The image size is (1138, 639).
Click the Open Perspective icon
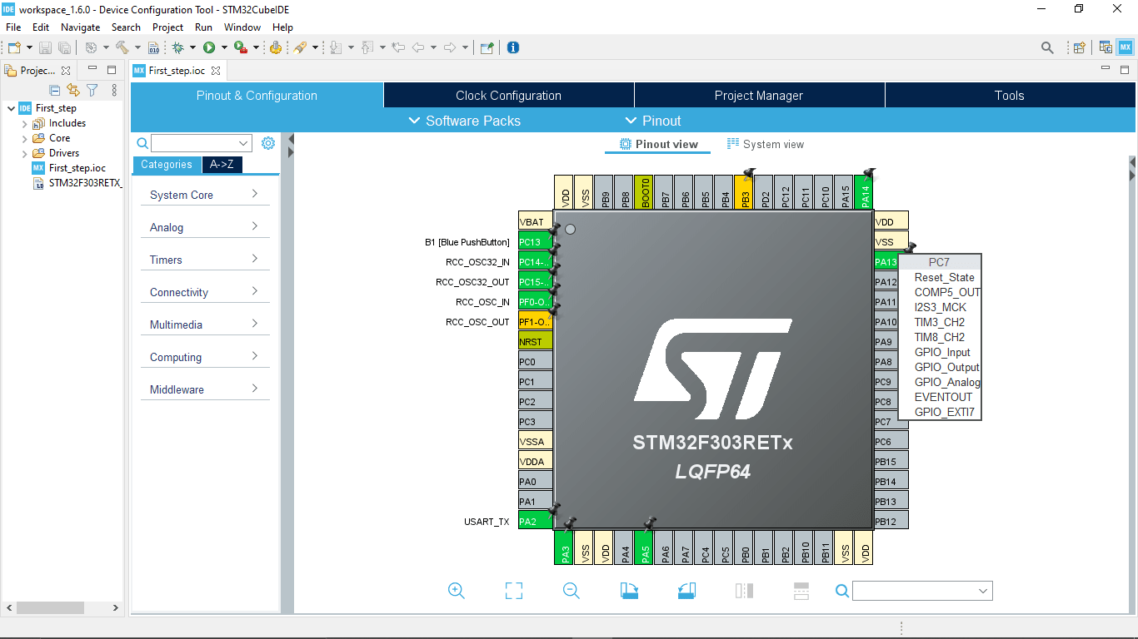click(x=1079, y=47)
